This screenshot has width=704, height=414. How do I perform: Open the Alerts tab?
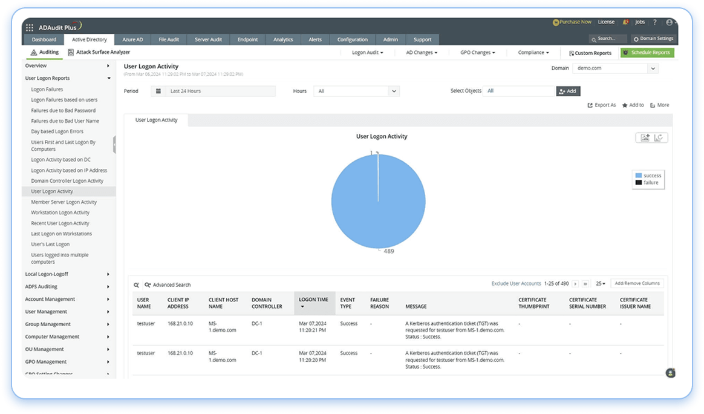click(315, 39)
